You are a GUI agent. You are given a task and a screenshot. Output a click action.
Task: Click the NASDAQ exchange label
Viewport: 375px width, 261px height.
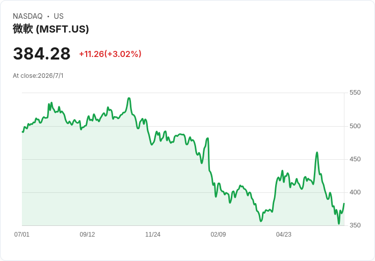click(x=28, y=16)
